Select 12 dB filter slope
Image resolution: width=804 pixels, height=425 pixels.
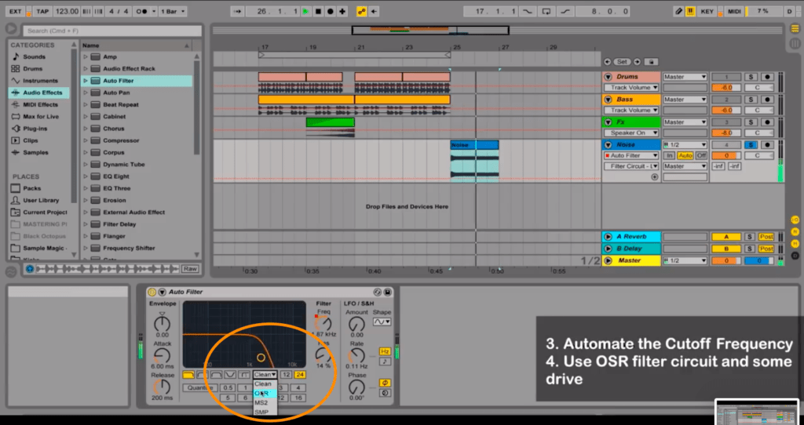click(286, 376)
